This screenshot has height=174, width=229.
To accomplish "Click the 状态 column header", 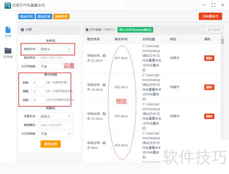I will [173, 39].
